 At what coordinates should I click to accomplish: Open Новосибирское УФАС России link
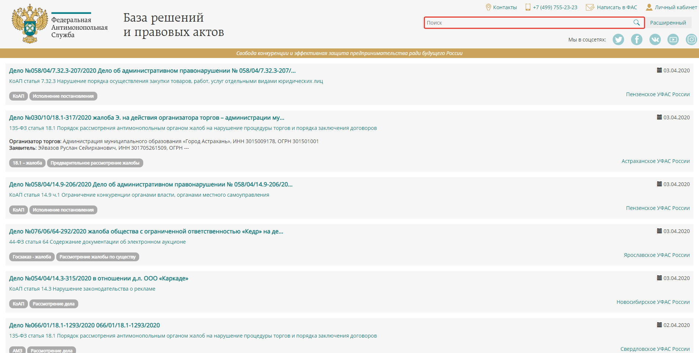tap(653, 302)
